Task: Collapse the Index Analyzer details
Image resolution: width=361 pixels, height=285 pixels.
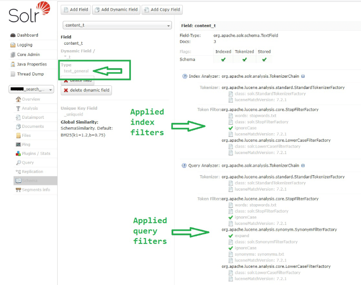Action: coord(303,76)
